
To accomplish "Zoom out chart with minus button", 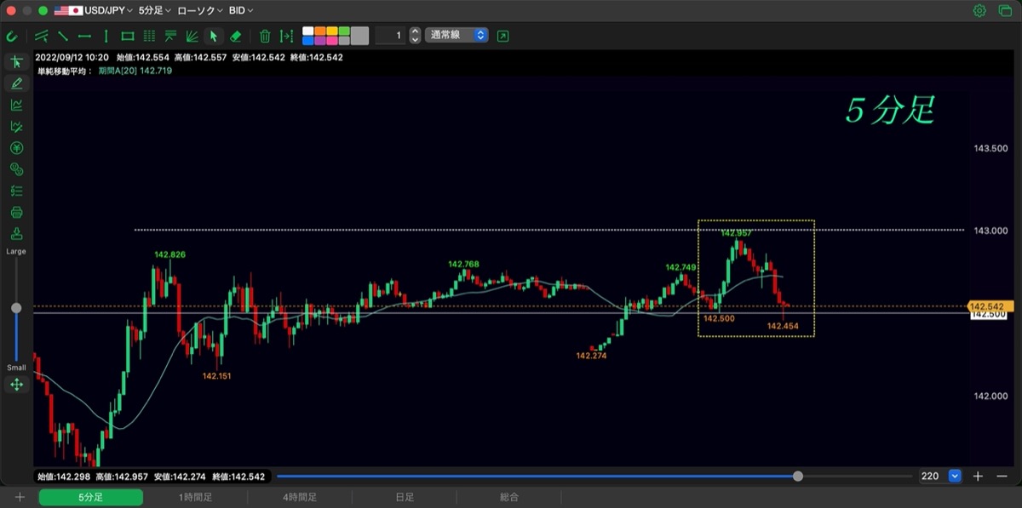I will coord(1002,477).
